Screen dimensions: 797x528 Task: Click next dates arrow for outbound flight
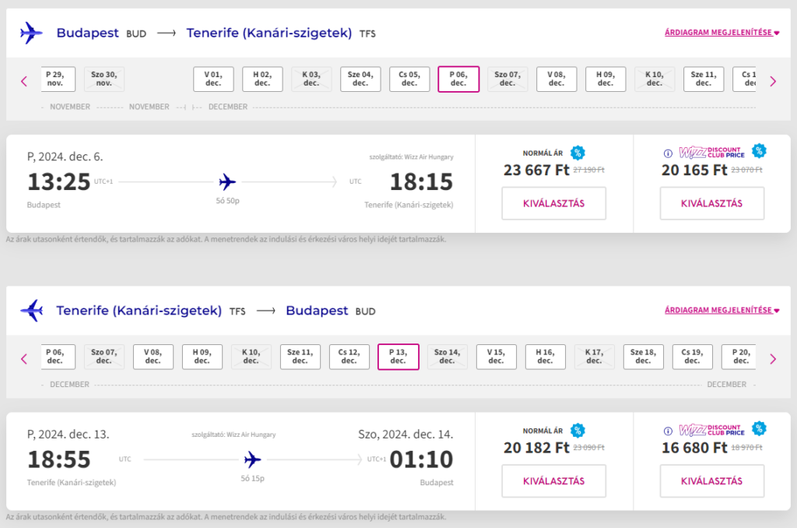pyautogui.click(x=773, y=82)
